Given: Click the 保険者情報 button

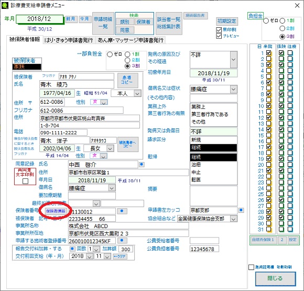Looking at the screenshot, I should (x=56, y=211).
